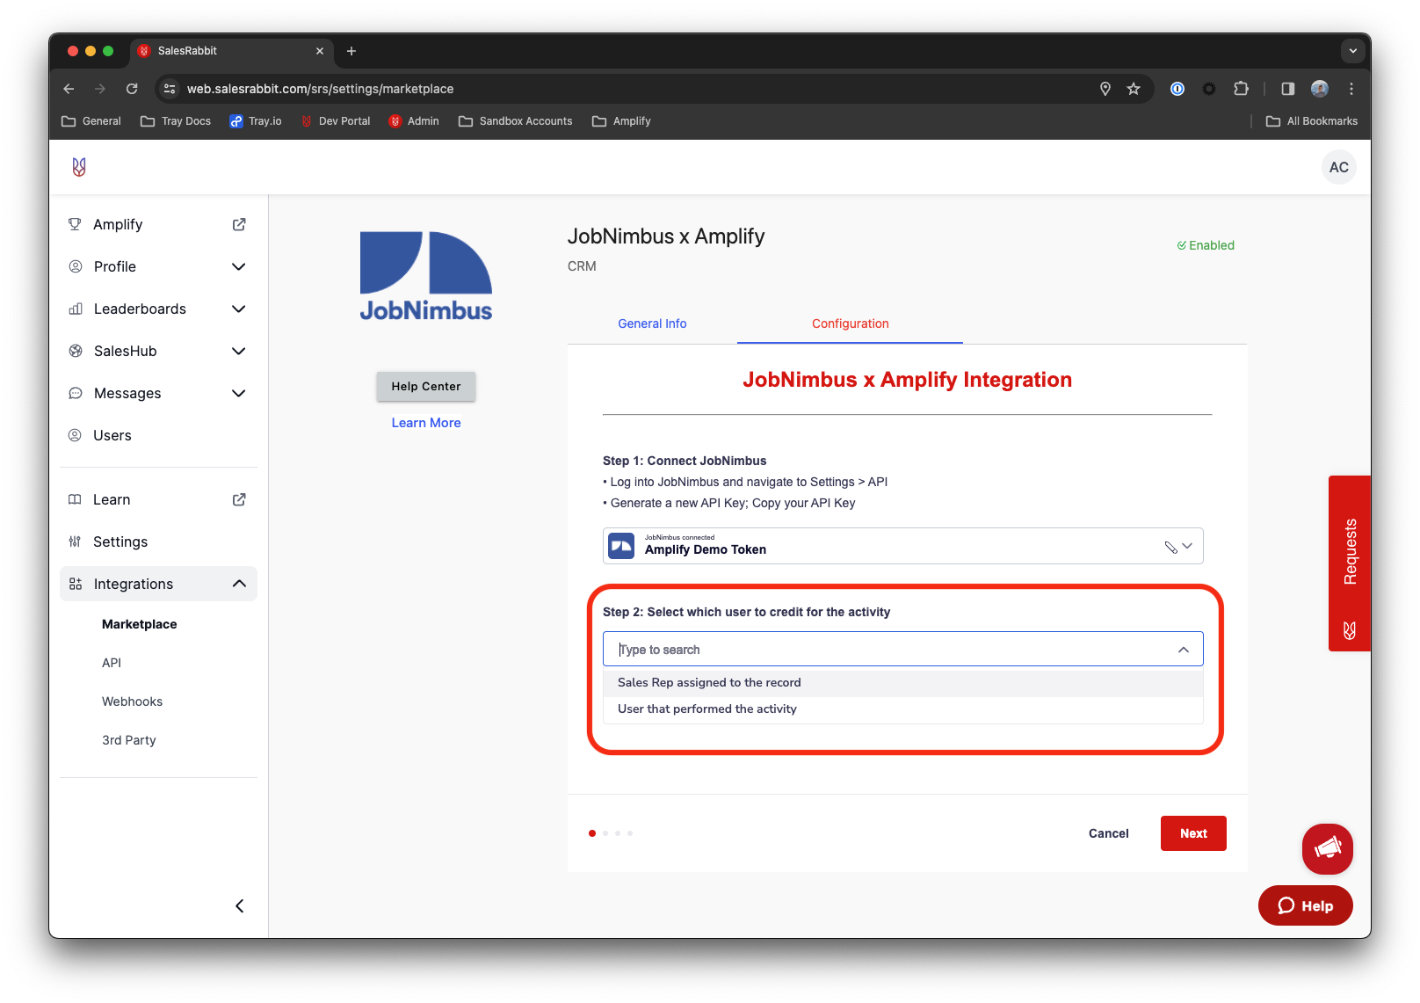Select 'Sales Rep assigned to the record'
Screen dimensions: 1420x1003
coord(902,683)
